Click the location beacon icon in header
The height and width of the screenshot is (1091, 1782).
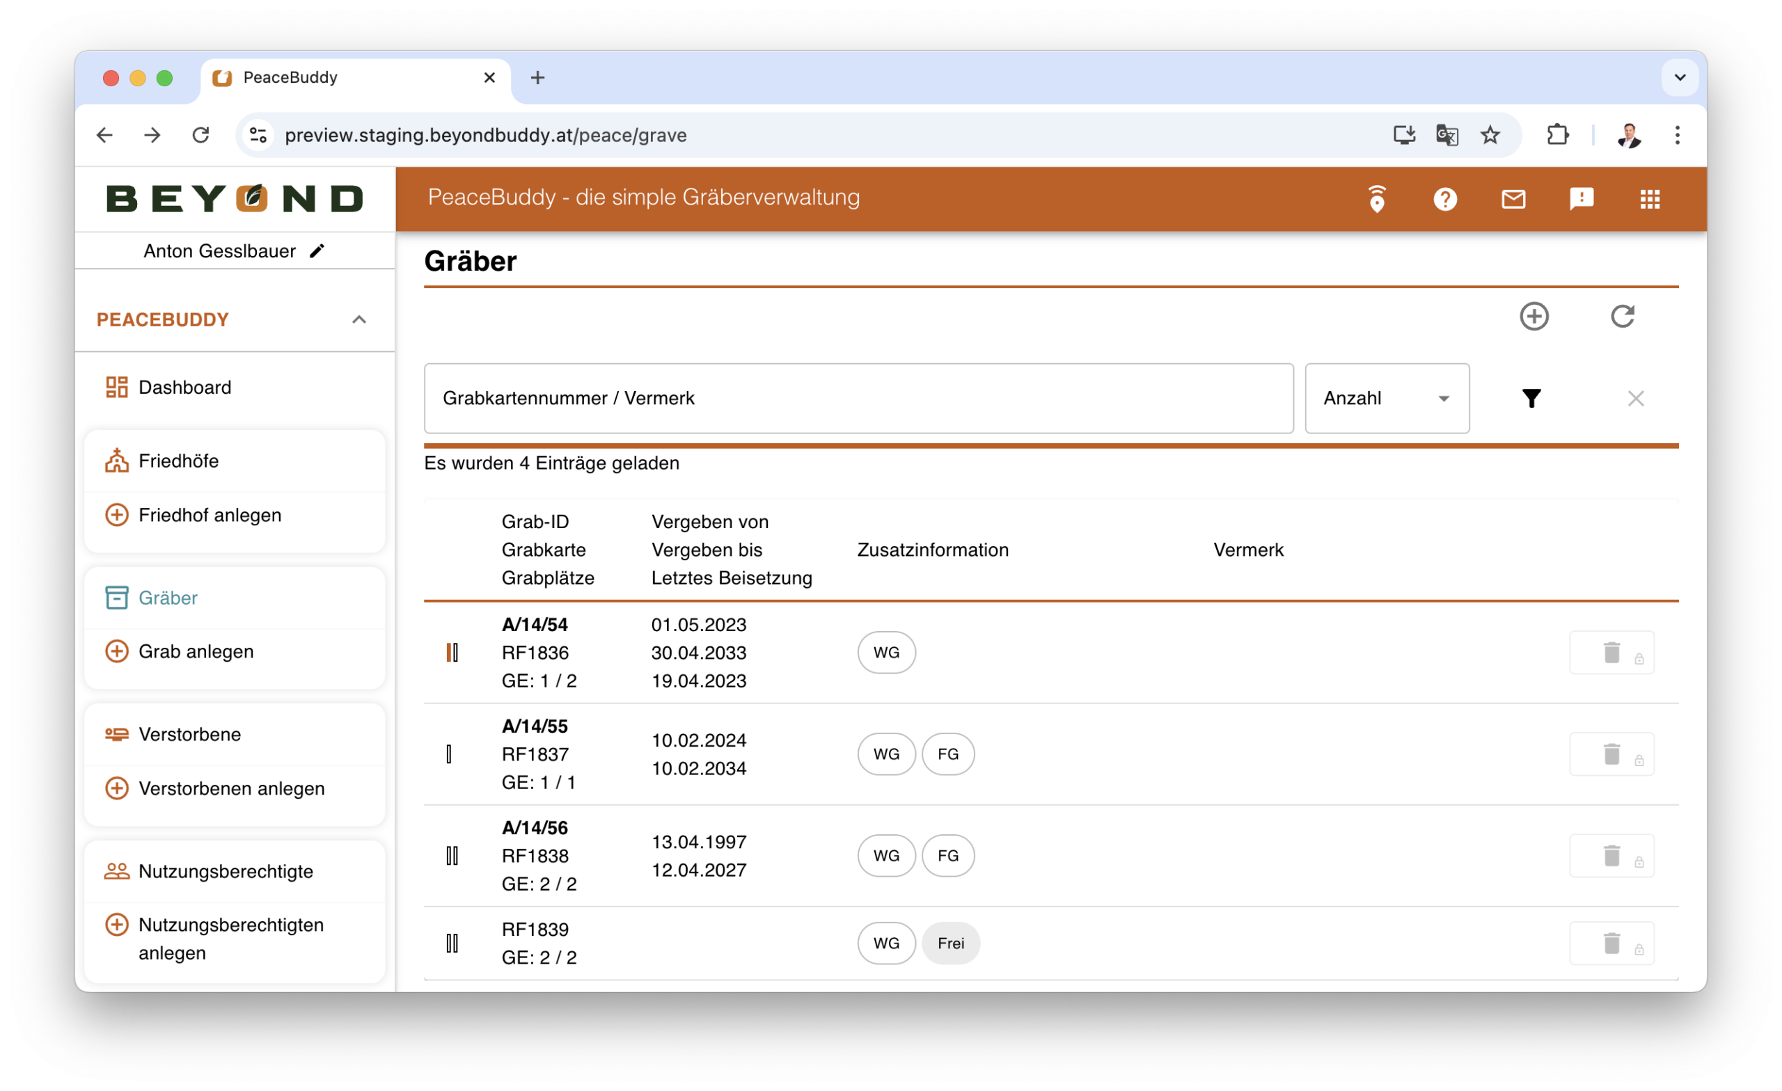point(1376,199)
